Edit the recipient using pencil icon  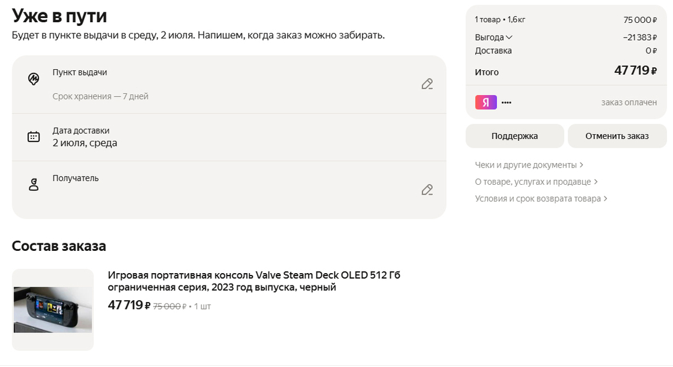click(x=427, y=190)
